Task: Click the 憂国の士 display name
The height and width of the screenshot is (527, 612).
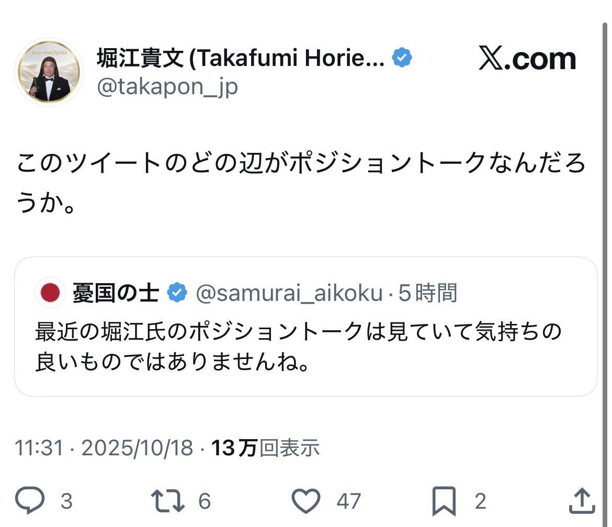Action: tap(116, 293)
